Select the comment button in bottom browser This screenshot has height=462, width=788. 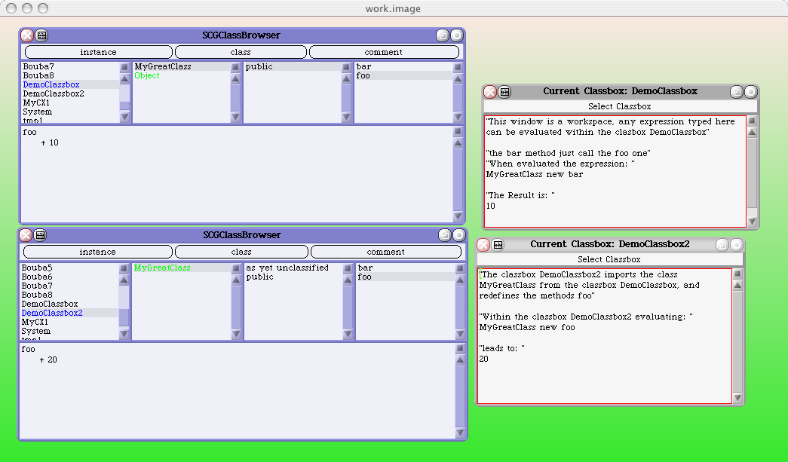(x=386, y=252)
